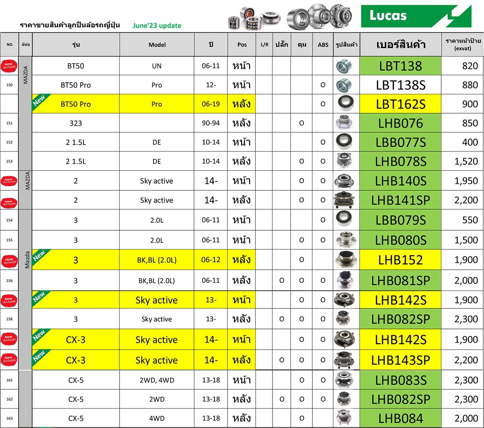Screen dimensions: 484x428
Task: Click the ABS column header
Action: click(x=323, y=45)
